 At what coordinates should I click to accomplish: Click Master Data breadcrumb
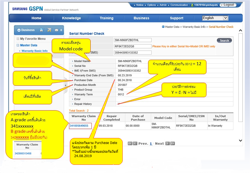point(172,27)
